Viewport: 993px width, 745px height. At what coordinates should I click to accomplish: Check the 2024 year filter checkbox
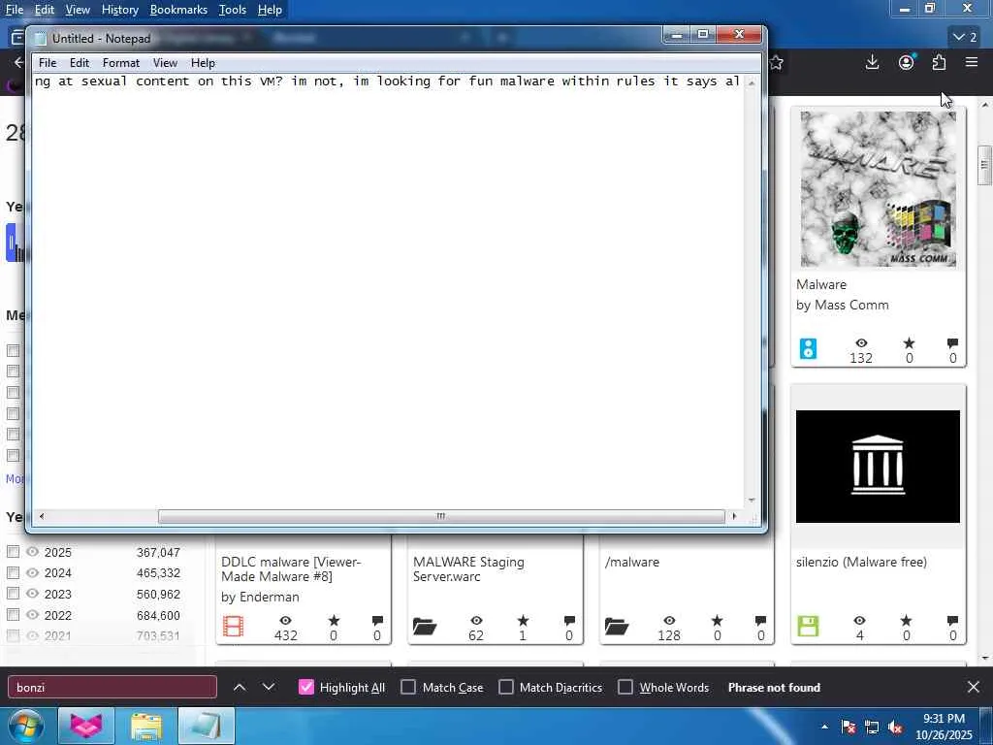pos(13,572)
